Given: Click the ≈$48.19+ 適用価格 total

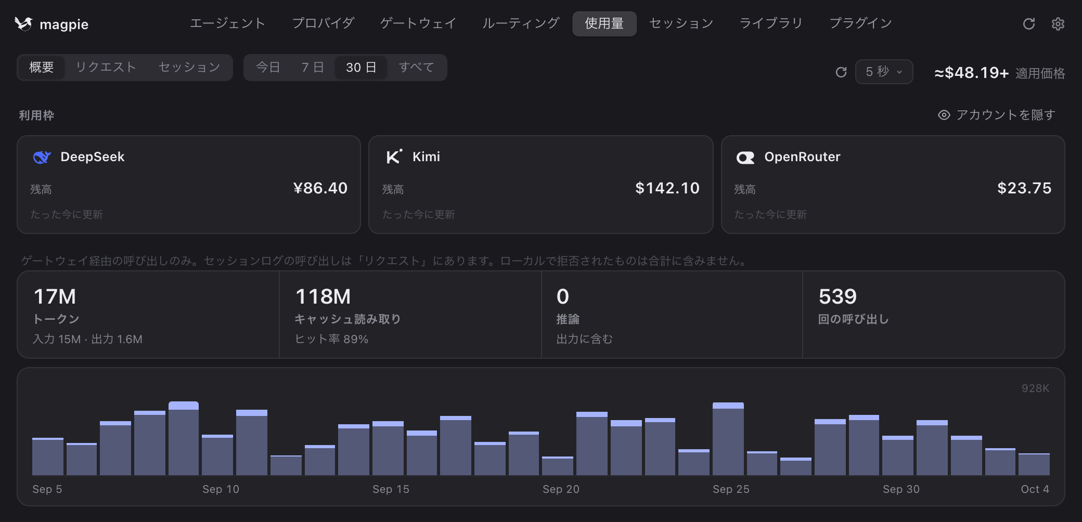Looking at the screenshot, I should (x=999, y=73).
